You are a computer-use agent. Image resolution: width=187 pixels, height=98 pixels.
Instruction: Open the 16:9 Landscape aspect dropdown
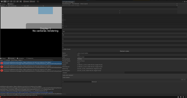(15, 6)
